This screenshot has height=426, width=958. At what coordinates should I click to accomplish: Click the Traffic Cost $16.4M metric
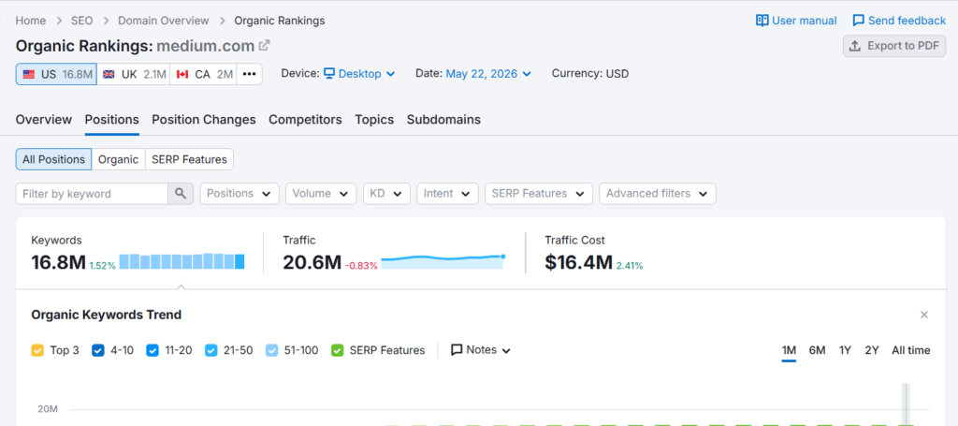point(578,263)
